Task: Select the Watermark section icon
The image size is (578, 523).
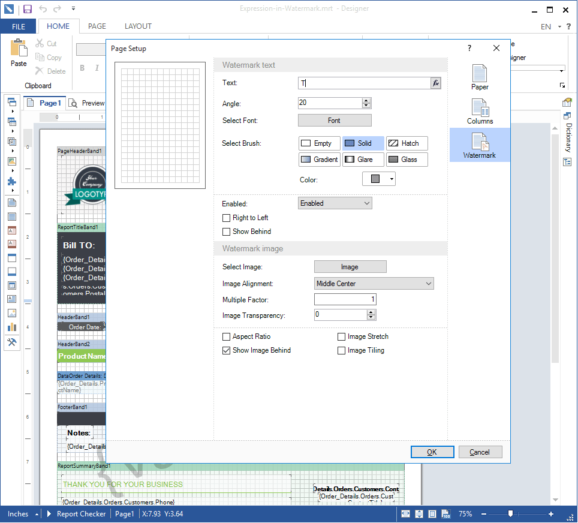Action: (x=480, y=145)
